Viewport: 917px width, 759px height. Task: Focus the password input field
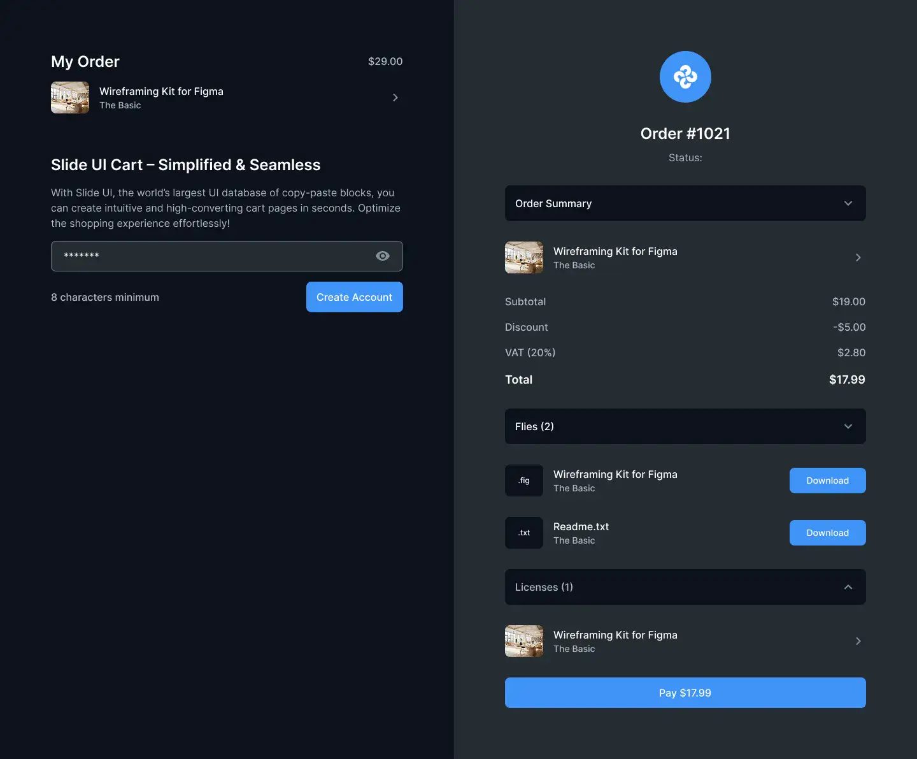coord(227,256)
